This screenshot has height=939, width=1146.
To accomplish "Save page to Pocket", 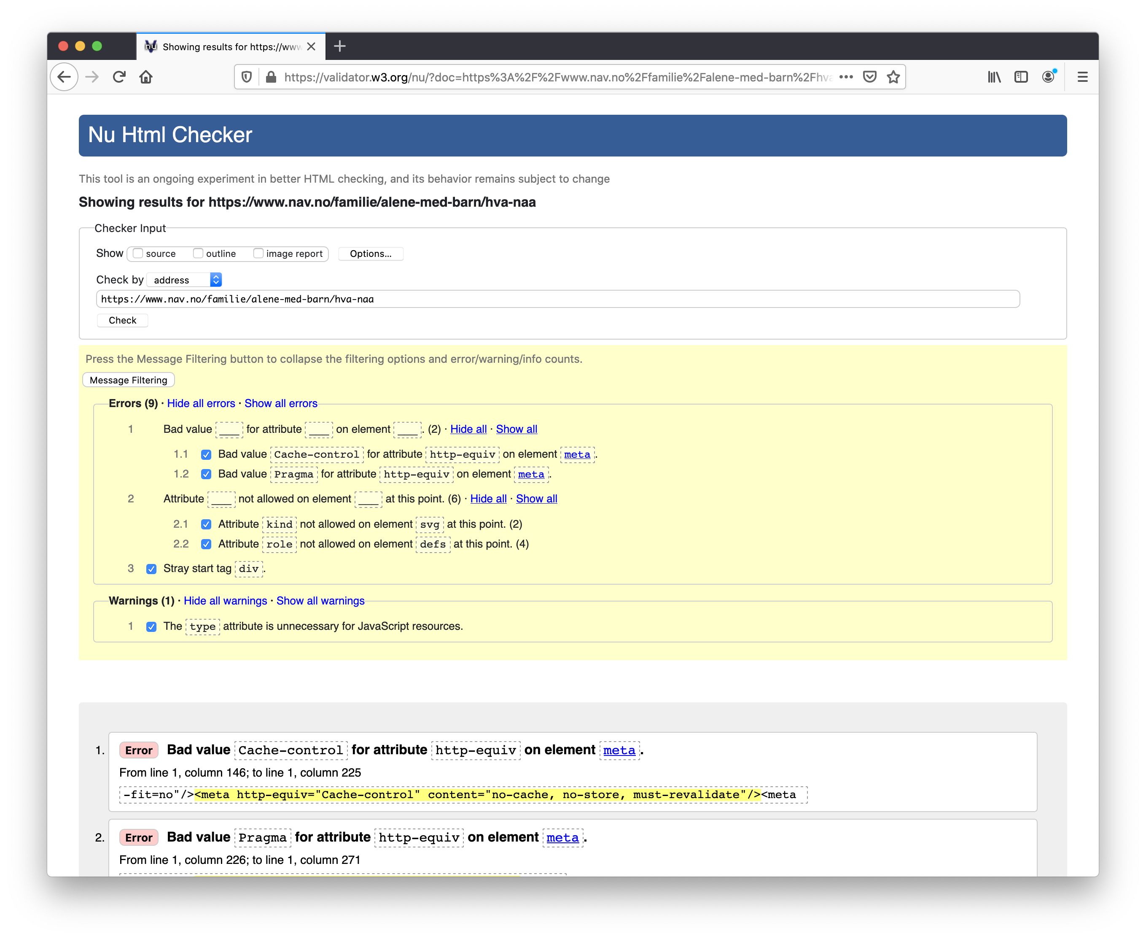I will point(869,77).
